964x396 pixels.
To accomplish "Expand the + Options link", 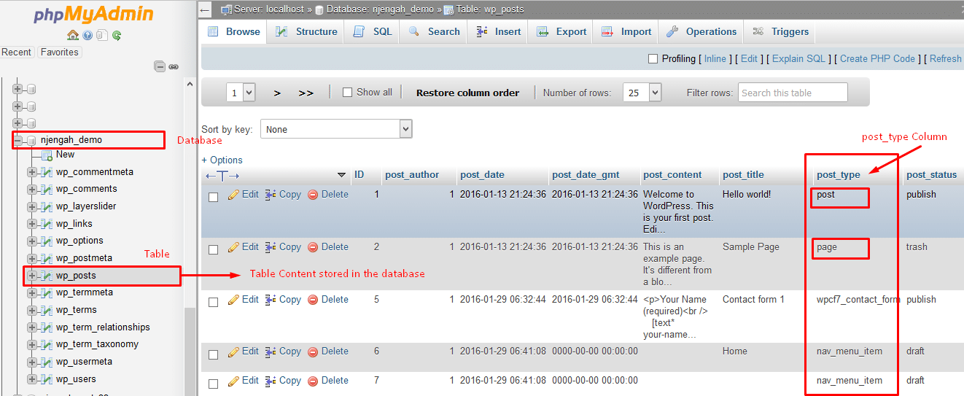I will coord(222,160).
